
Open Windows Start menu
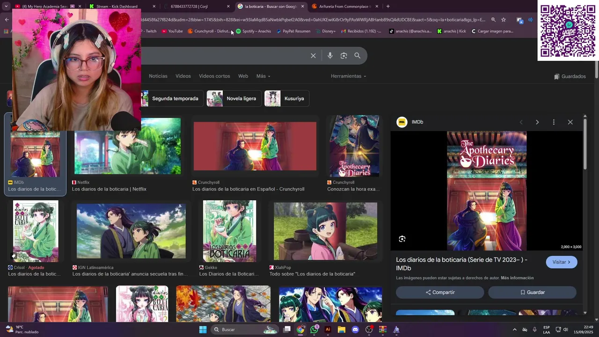pos(203,330)
